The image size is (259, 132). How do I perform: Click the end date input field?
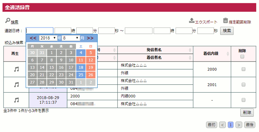point(138,31)
